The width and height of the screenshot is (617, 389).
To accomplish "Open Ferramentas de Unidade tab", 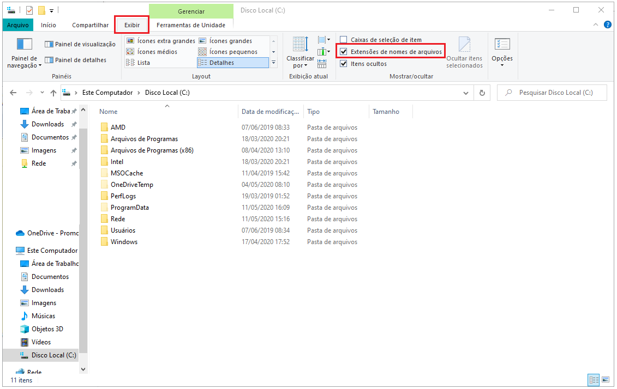I will point(191,25).
